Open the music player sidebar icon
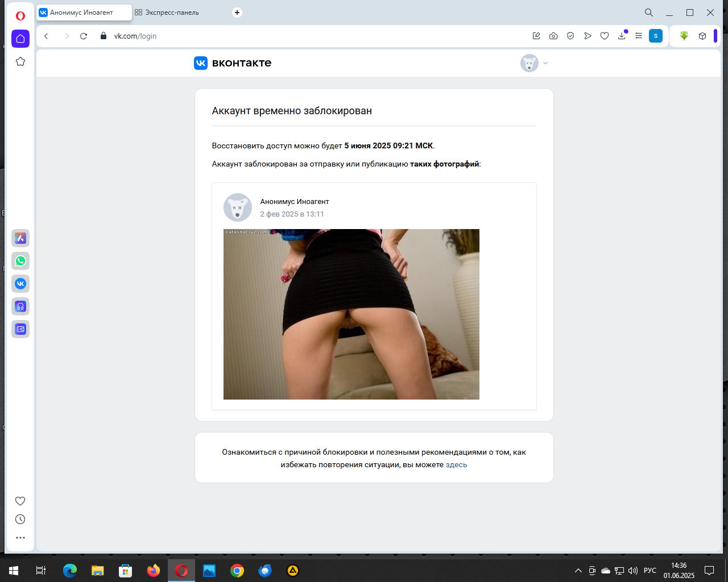This screenshot has width=728, height=582. [20, 306]
